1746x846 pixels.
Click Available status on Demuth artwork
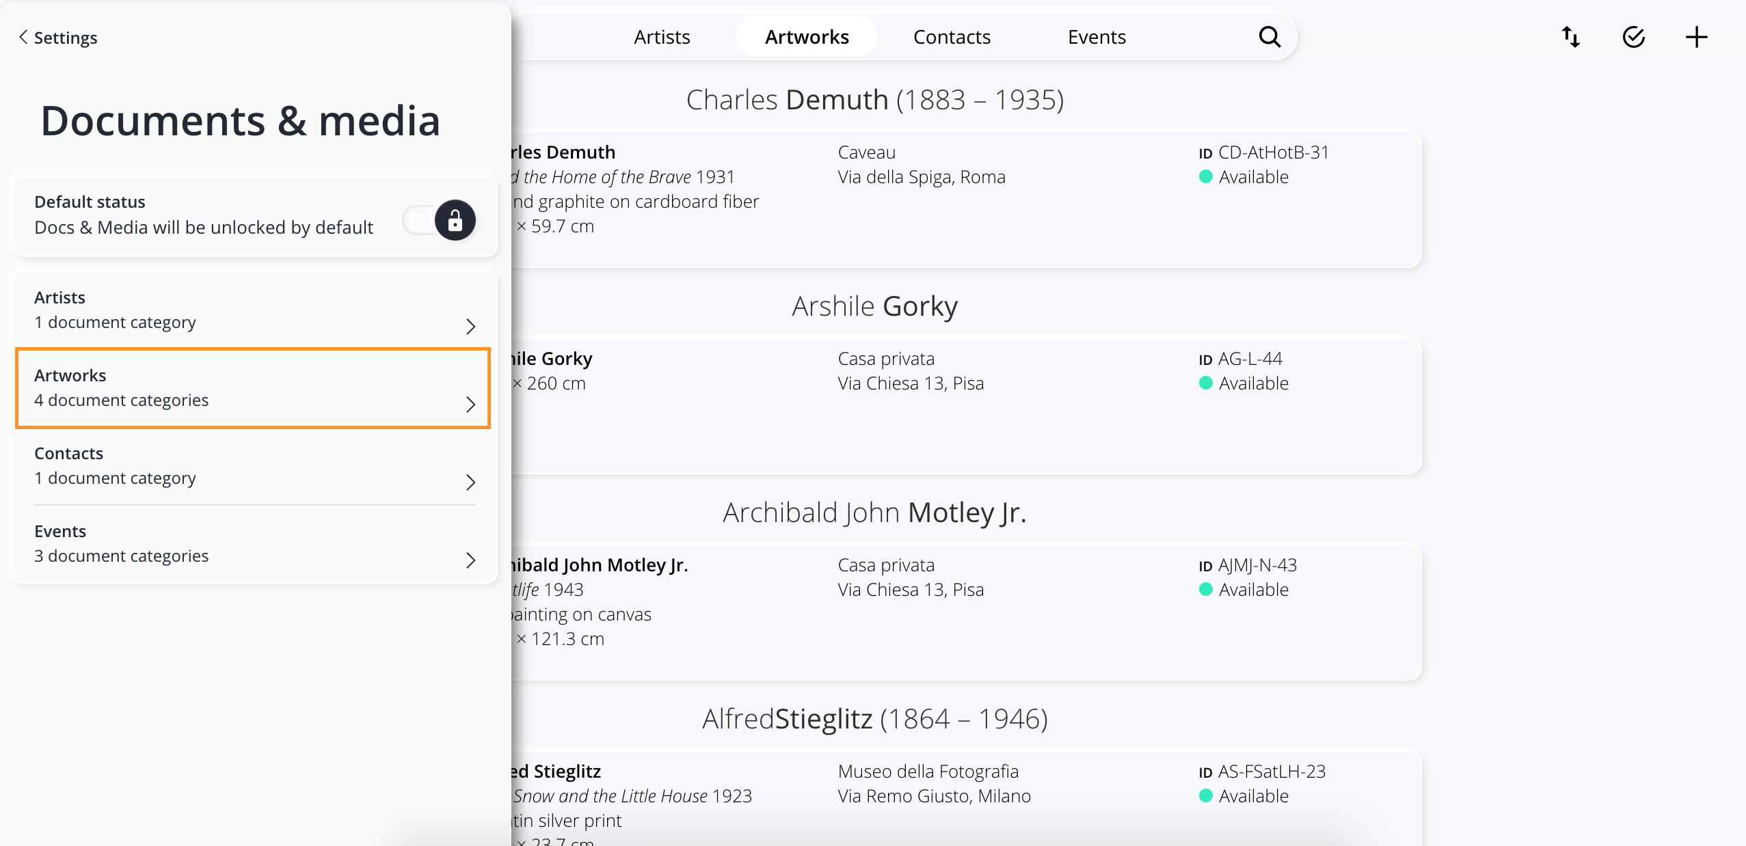click(x=1244, y=177)
